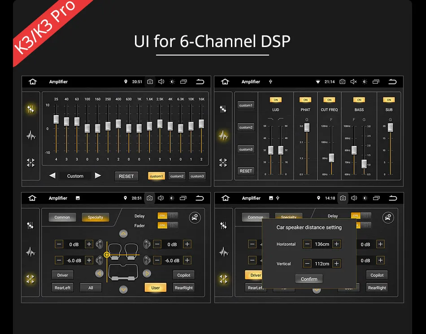Go back in top-right LUD screen
Viewport: 426px width, 334px height.
[392, 81]
